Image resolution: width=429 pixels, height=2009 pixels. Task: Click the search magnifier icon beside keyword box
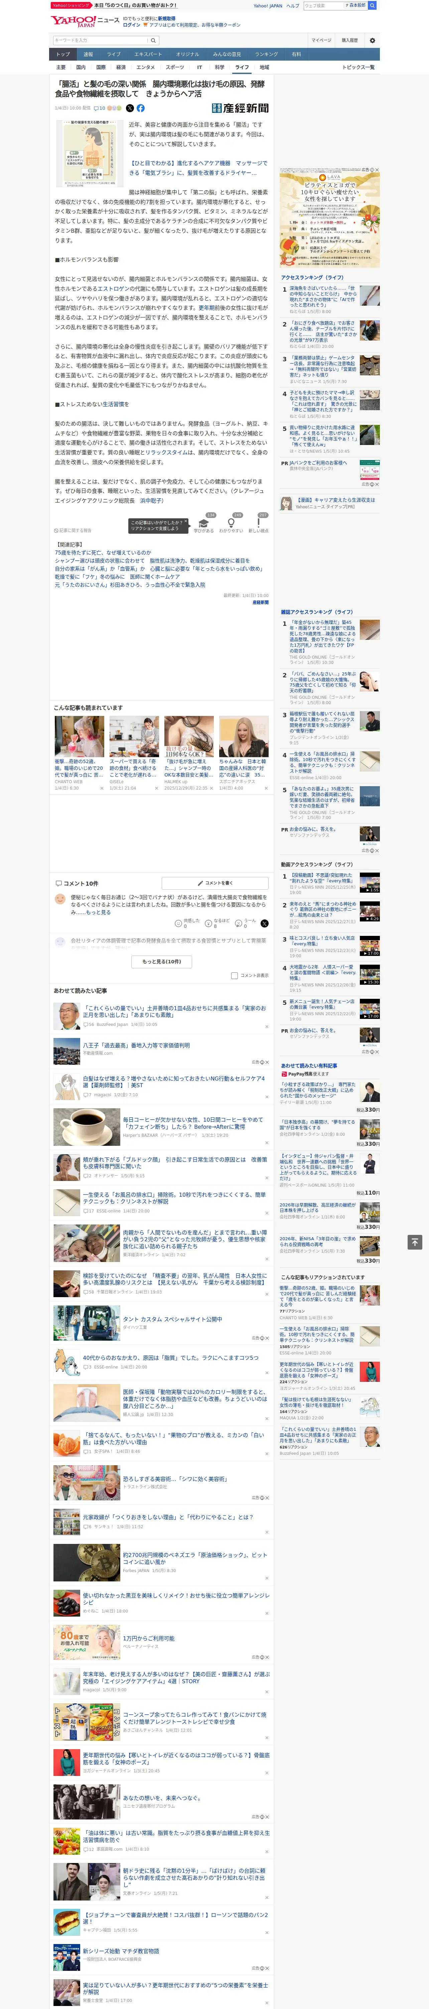(153, 40)
